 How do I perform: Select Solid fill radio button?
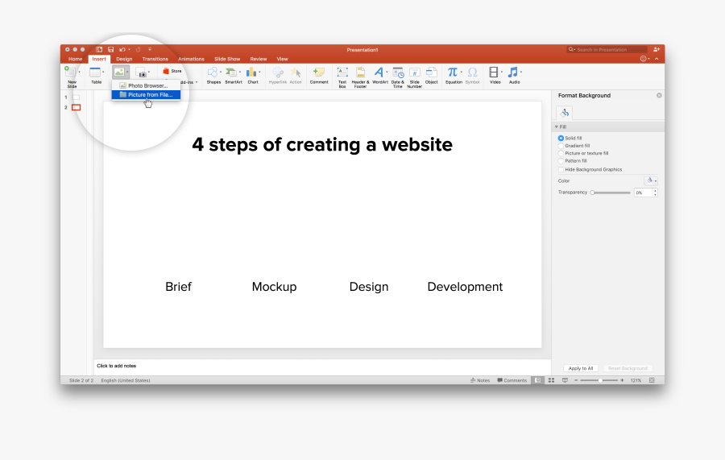coord(561,139)
